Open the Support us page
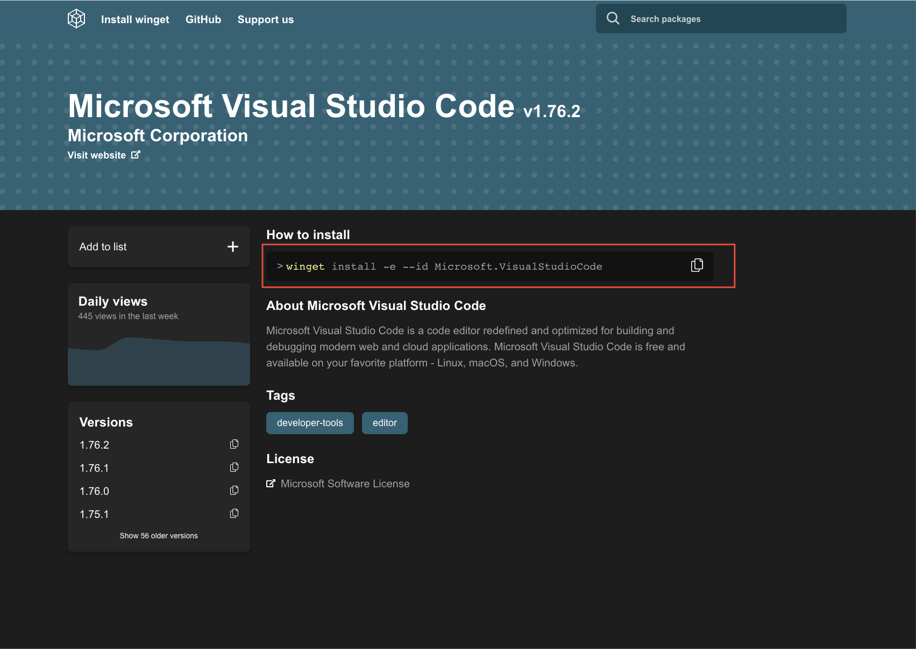This screenshot has height=649, width=916. point(266,19)
